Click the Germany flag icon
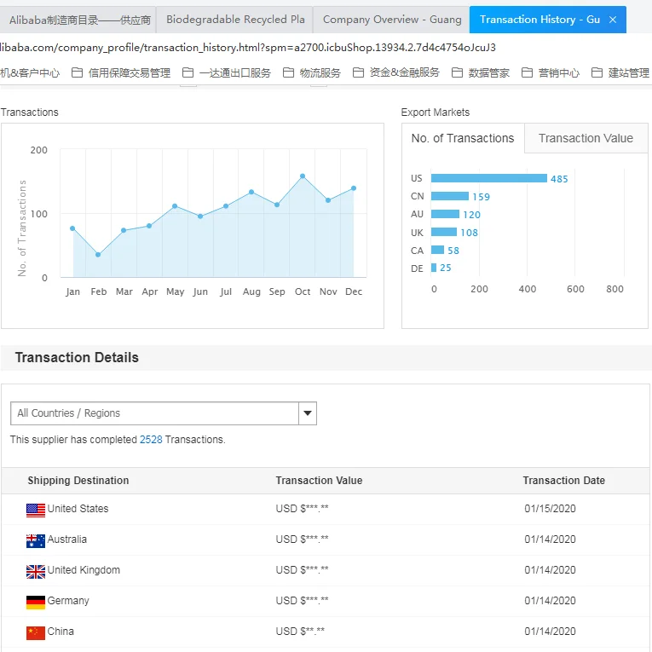The height and width of the screenshot is (652, 652). 36,602
